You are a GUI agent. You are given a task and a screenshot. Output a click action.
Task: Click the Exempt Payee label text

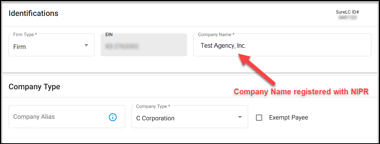pyautogui.click(x=289, y=118)
